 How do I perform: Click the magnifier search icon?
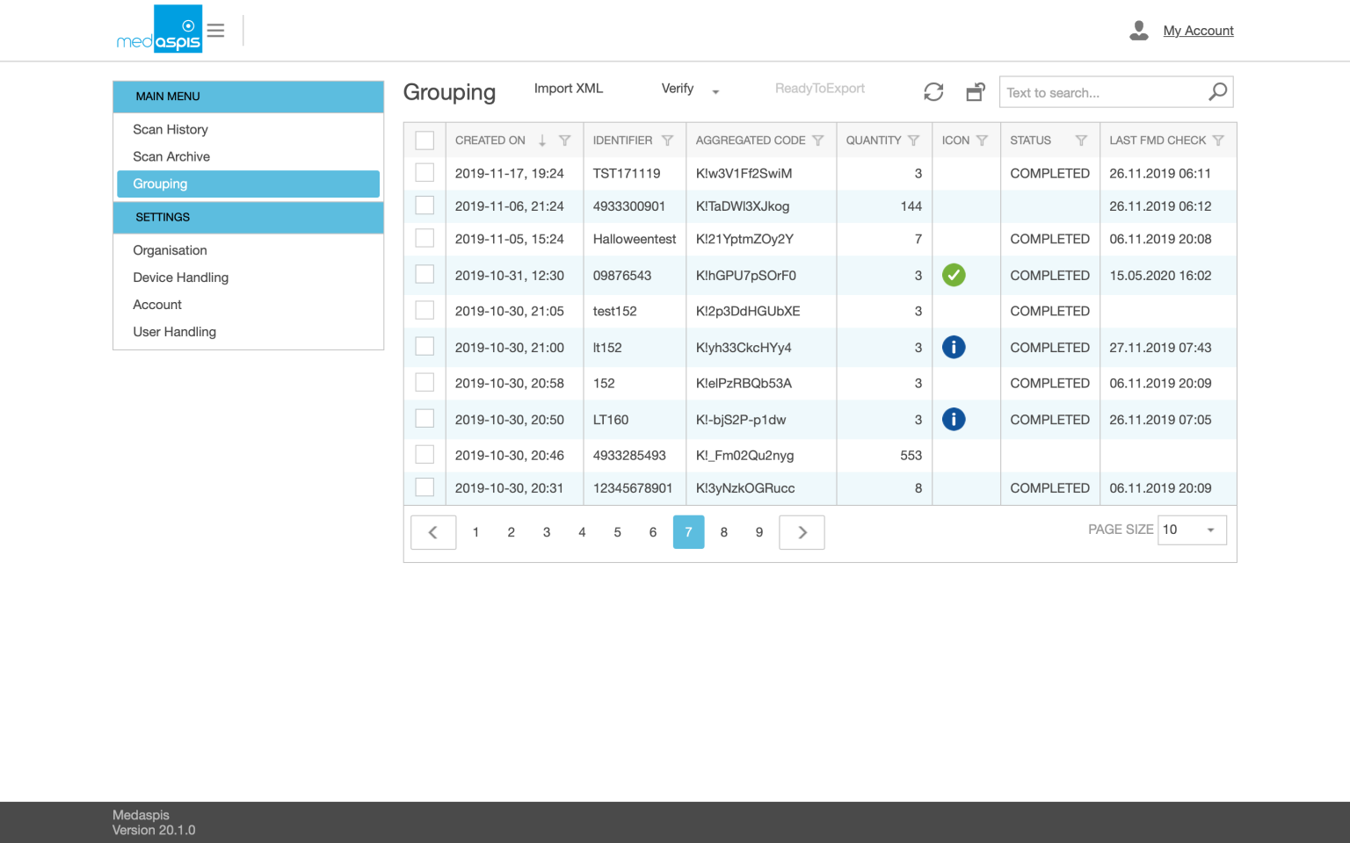(x=1217, y=92)
